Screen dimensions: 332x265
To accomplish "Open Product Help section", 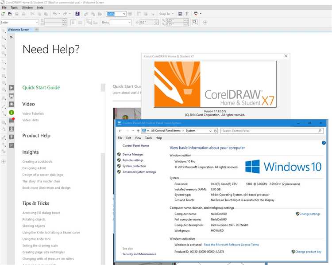I will click(36, 136).
